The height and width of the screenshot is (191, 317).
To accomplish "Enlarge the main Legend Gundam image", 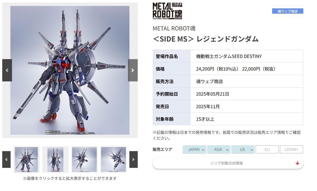I will [70, 70].
